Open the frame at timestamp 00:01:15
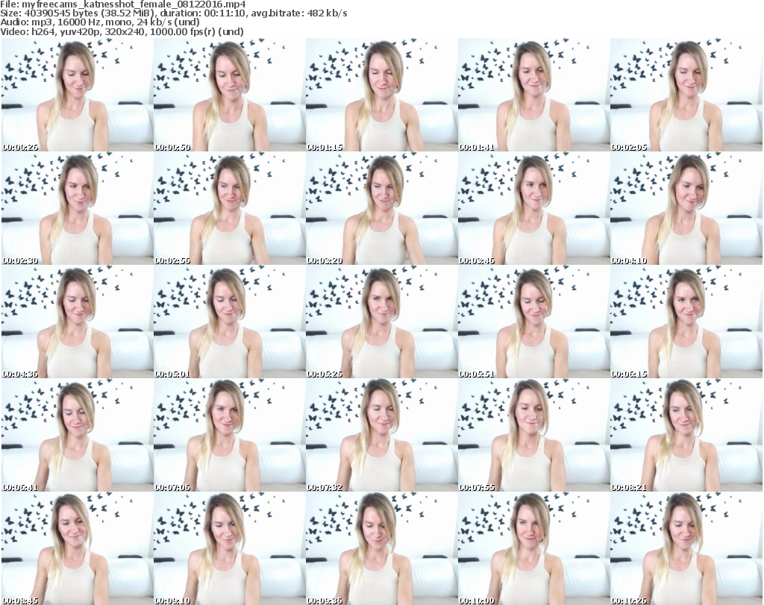764x605 pixels. 381,95
